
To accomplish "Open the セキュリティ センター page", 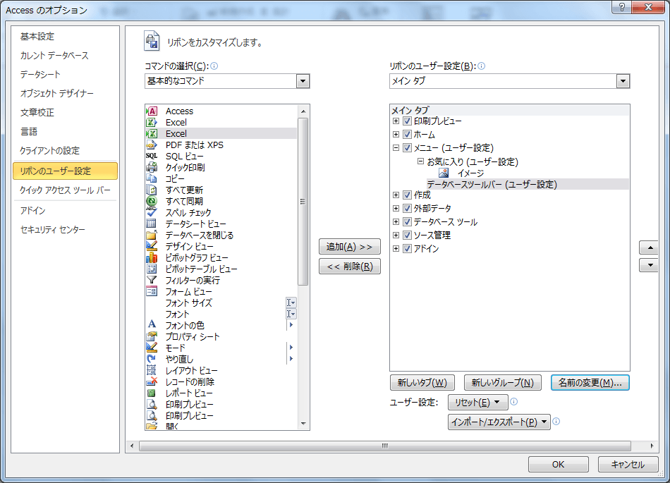I will click(53, 230).
